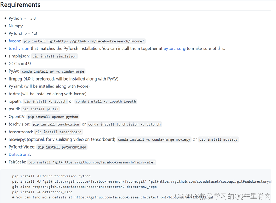Click the Numpy list item
Screen dimensions: 276x203
click(x=16, y=26)
